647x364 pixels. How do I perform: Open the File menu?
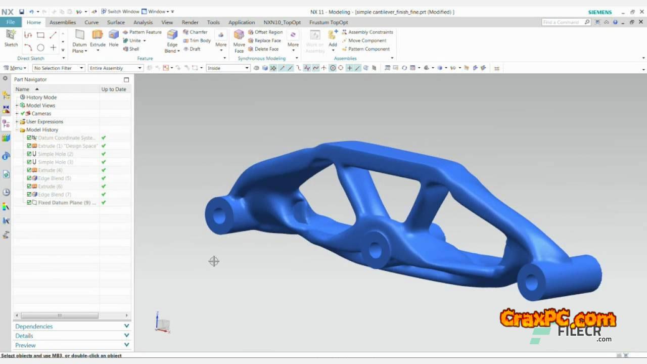tap(11, 22)
